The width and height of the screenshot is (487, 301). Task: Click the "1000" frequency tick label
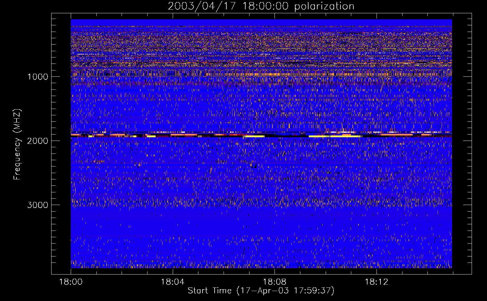click(38, 77)
